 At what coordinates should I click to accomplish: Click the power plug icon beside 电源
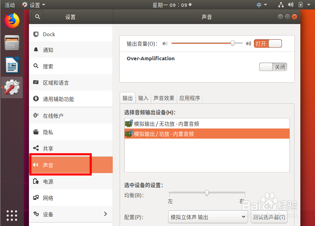click(36, 181)
